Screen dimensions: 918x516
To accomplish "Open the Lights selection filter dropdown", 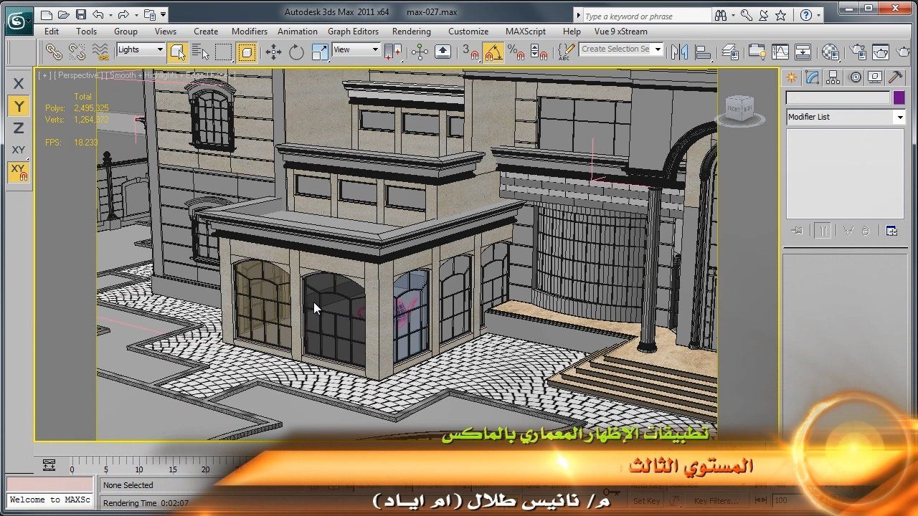I will coord(141,49).
